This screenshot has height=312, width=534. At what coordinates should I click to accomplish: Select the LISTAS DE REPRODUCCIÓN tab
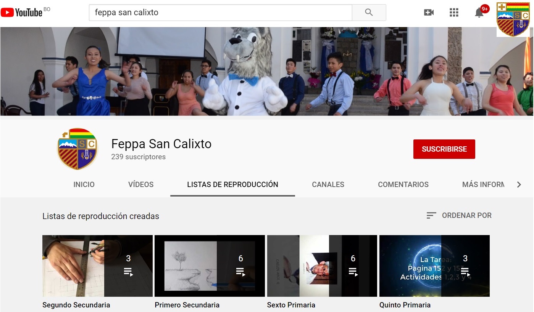pyautogui.click(x=232, y=185)
